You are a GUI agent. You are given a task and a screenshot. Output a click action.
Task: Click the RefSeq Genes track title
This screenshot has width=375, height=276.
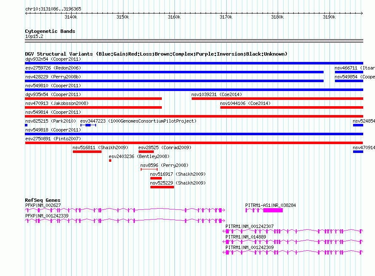pos(43,200)
